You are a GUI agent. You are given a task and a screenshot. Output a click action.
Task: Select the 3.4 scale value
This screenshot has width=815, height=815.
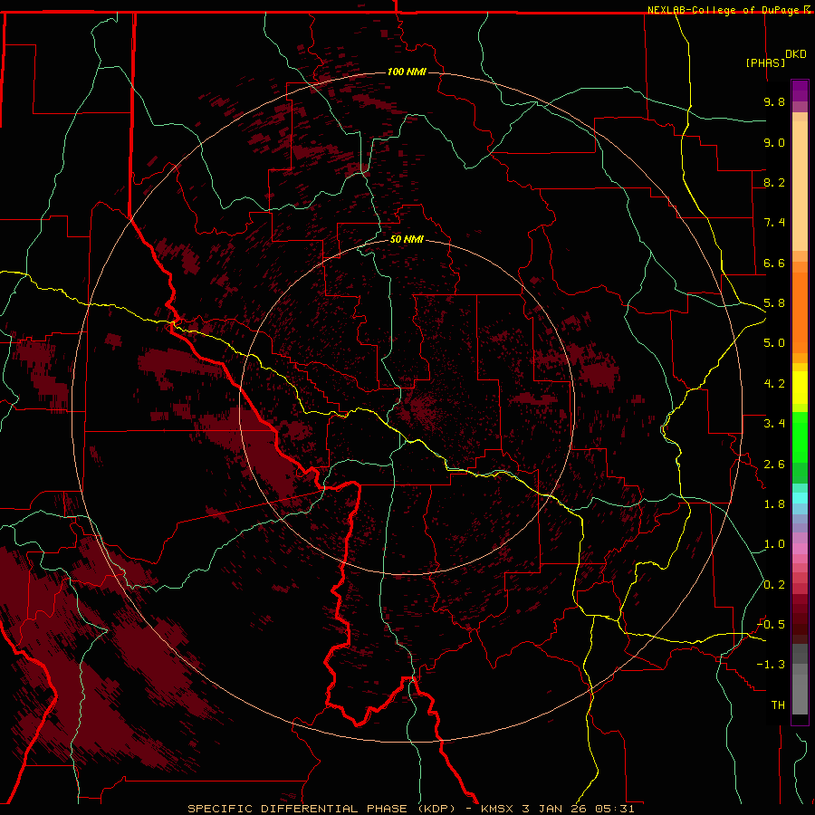pos(774,424)
